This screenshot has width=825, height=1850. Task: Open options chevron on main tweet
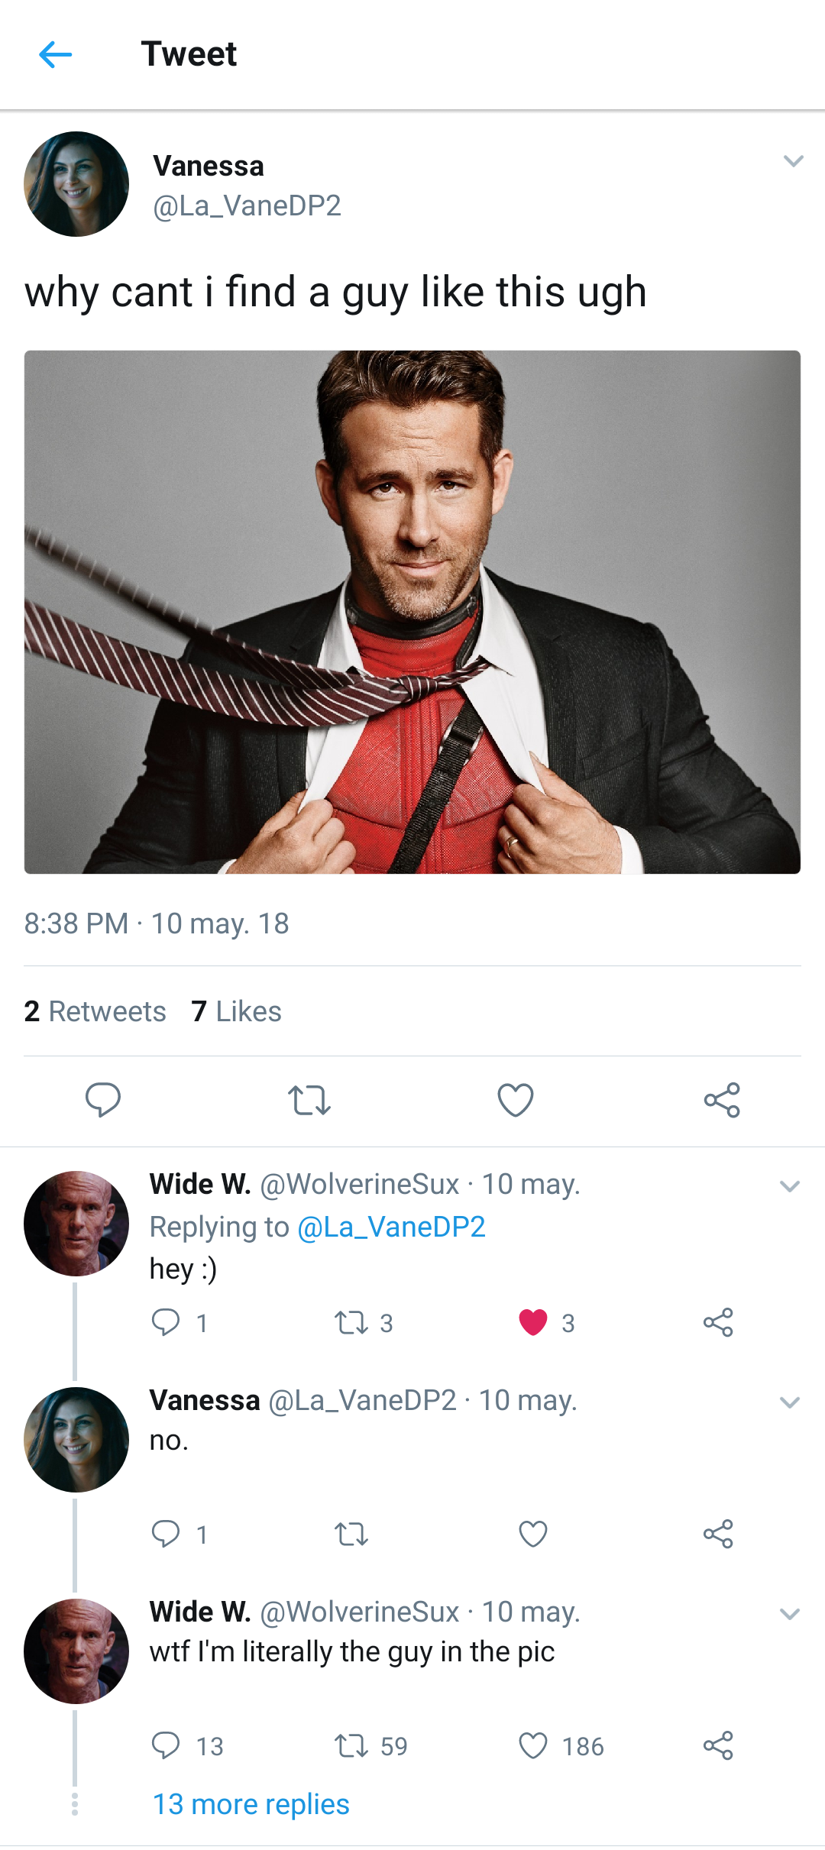point(794,161)
